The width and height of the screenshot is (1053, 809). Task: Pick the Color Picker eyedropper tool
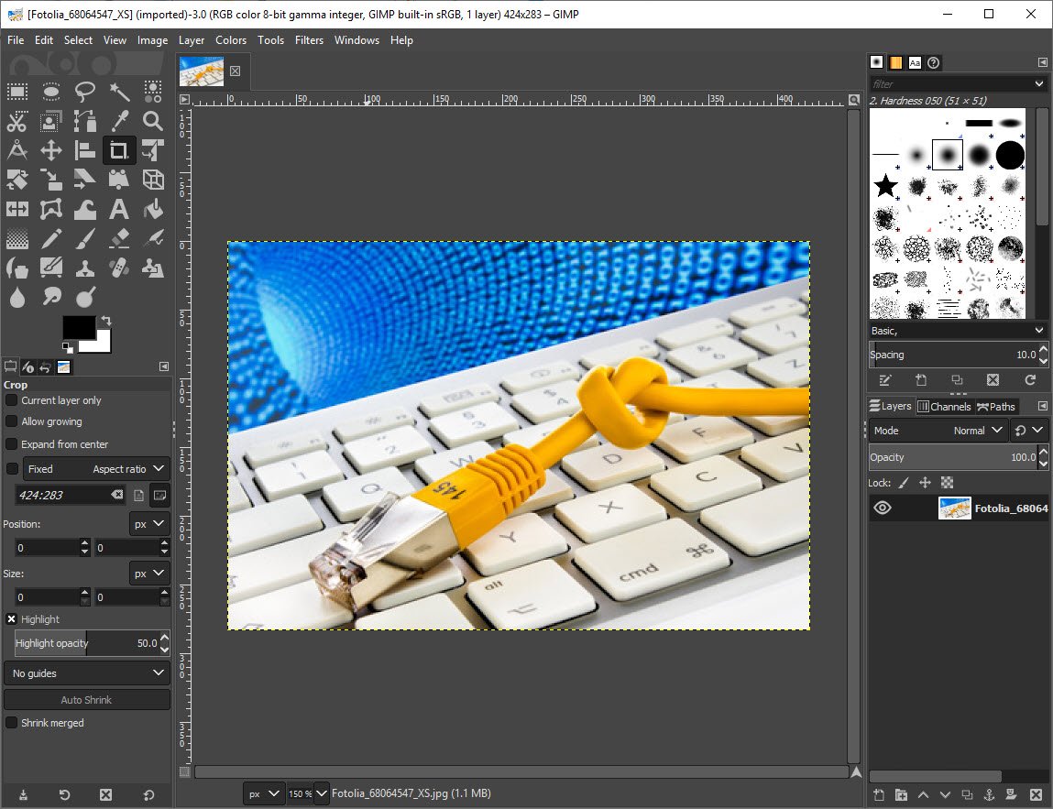click(x=119, y=121)
